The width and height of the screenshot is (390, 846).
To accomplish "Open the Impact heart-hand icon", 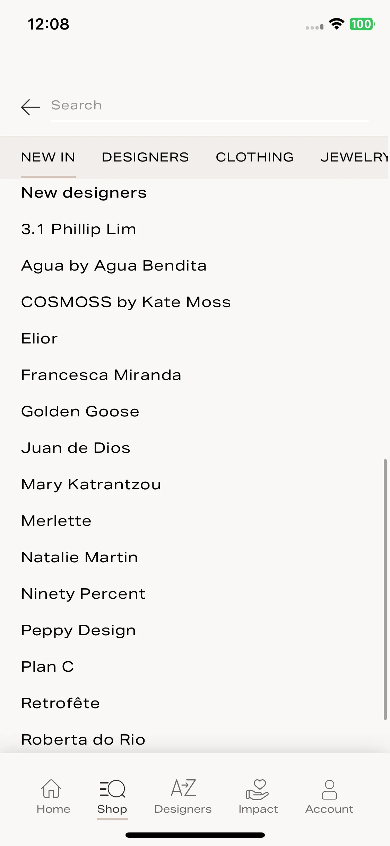I will coord(257,789).
